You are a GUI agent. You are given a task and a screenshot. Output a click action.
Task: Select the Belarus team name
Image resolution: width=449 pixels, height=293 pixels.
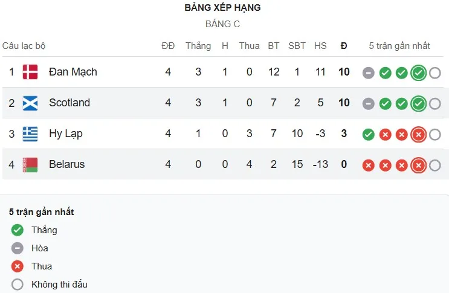click(x=67, y=164)
